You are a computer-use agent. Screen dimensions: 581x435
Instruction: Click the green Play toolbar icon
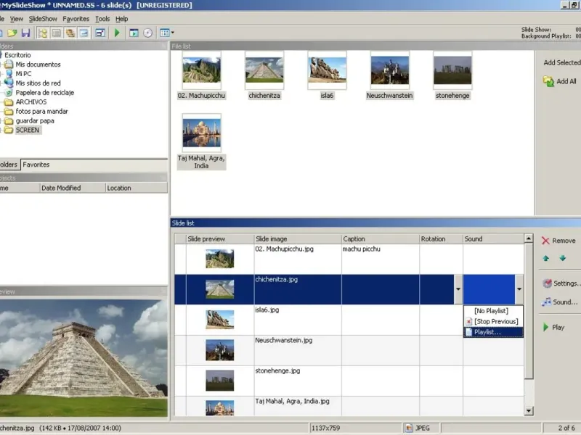pos(117,33)
